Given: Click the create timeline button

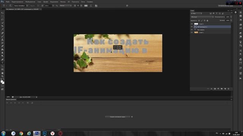Looking at the screenshot, I should pyautogui.click(x=118, y=117).
